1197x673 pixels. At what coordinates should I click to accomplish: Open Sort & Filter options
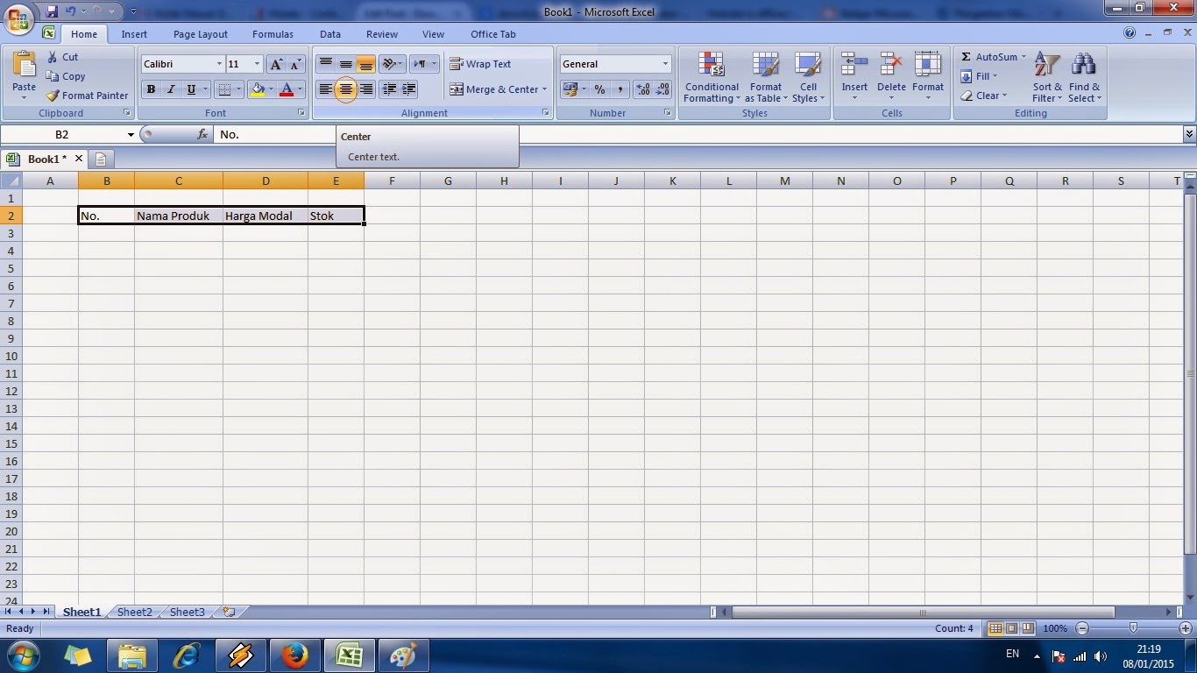(x=1047, y=77)
